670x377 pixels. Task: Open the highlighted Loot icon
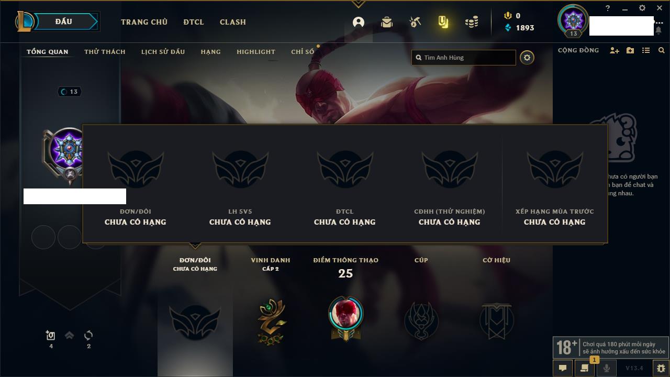(443, 22)
